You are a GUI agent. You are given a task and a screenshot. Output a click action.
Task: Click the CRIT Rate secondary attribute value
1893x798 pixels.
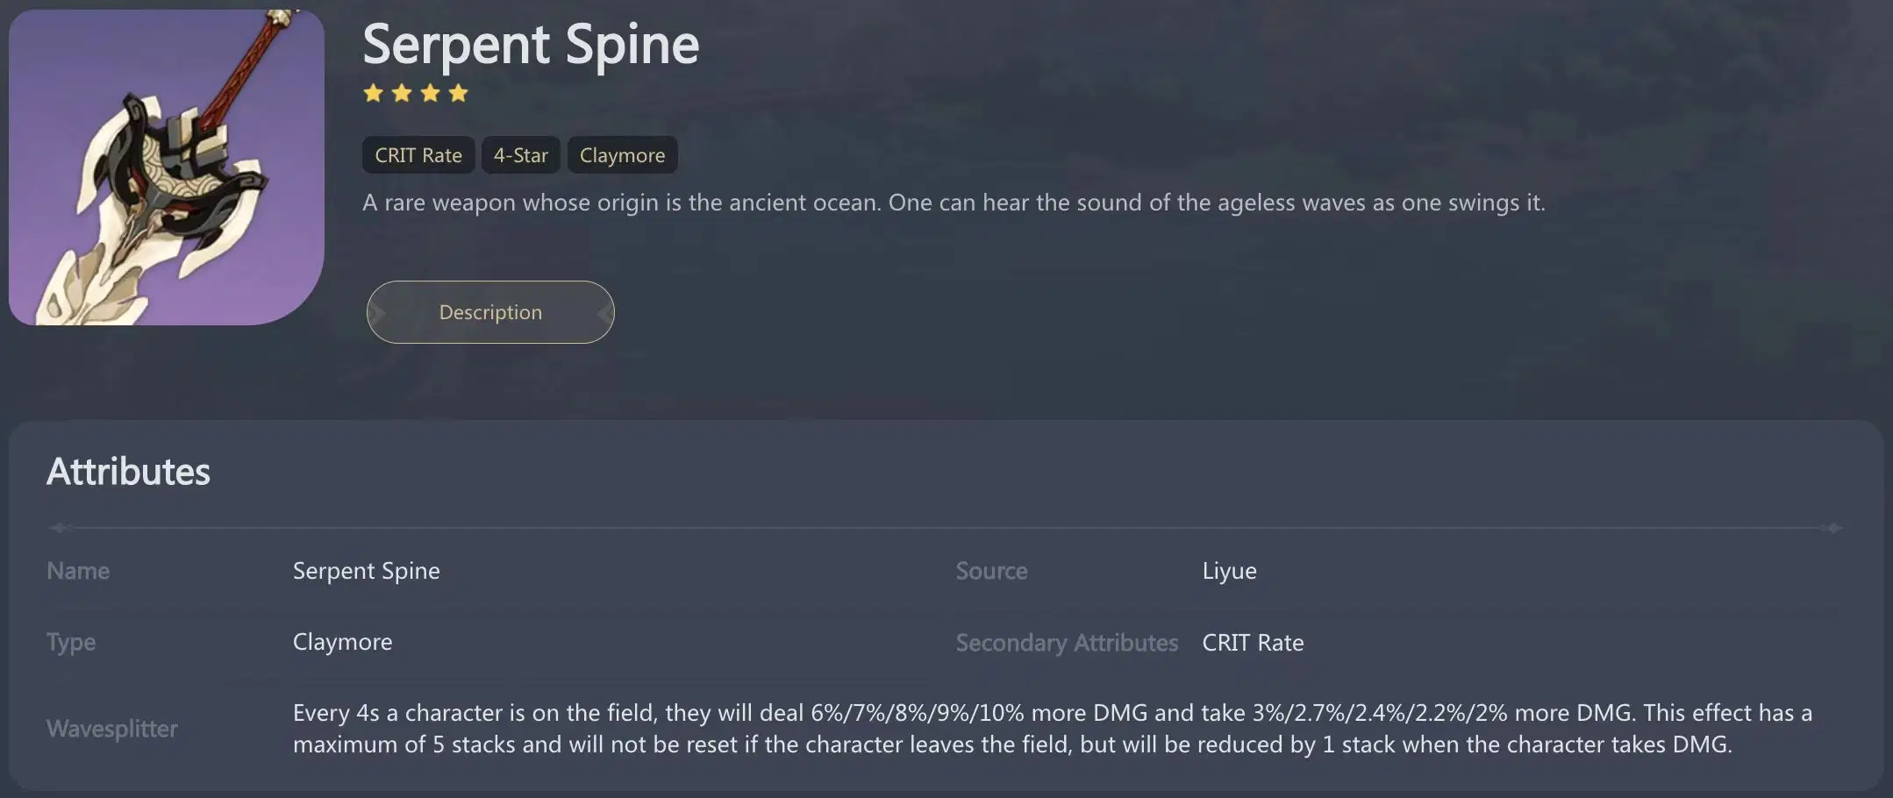coord(1253,643)
